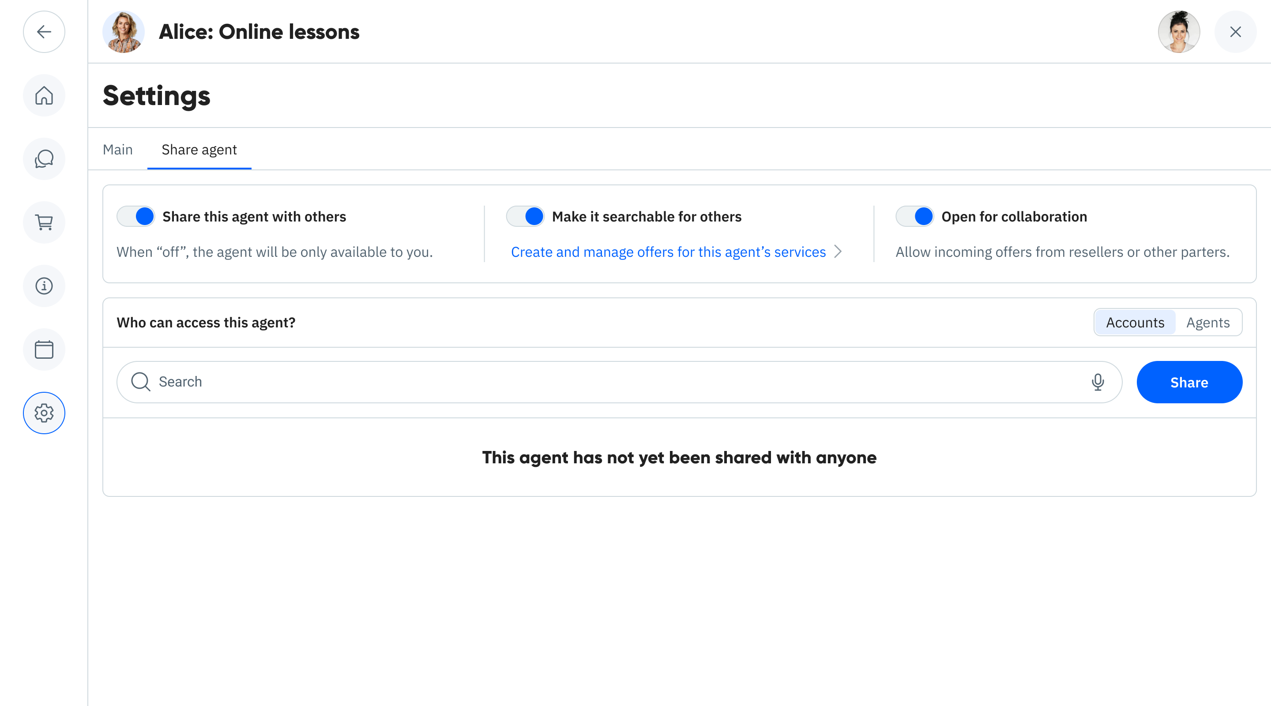
Task: Close the settings panel with X
Action: click(1236, 32)
